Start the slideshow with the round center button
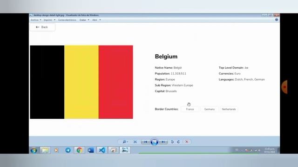The height and width of the screenshot is (167, 298). (154, 142)
